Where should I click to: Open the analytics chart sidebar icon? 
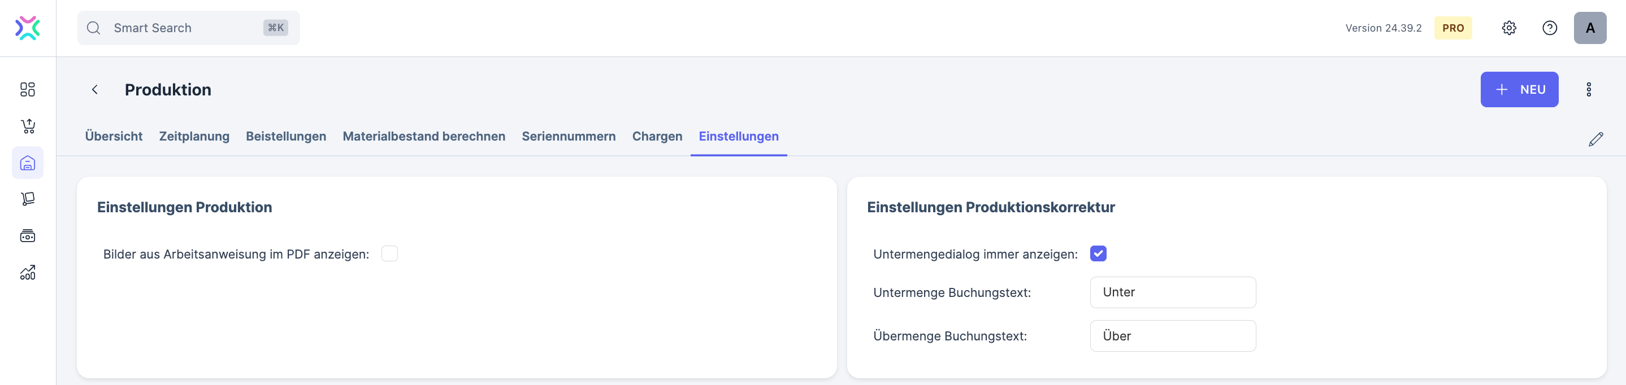pos(28,272)
